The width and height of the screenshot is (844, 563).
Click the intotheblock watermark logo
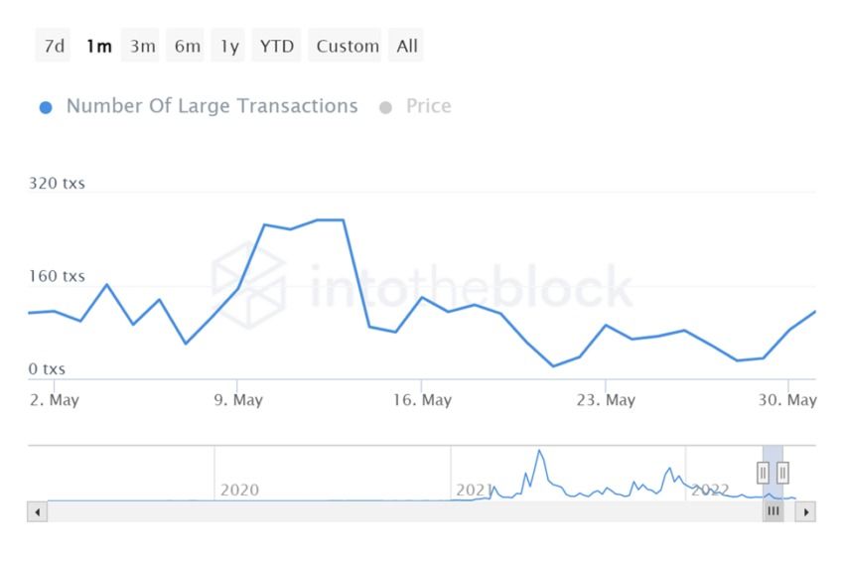[x=249, y=286]
